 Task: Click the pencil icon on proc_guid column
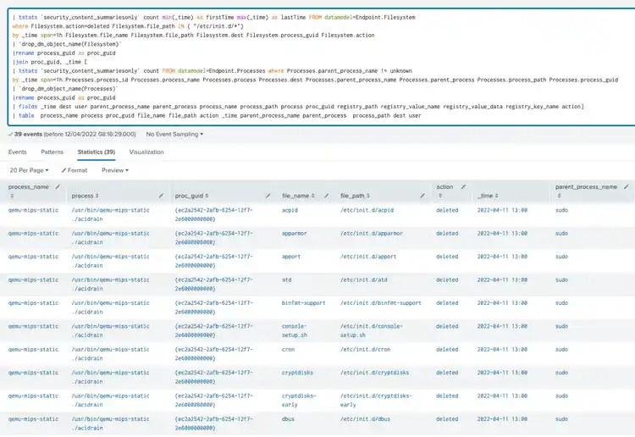coord(268,195)
